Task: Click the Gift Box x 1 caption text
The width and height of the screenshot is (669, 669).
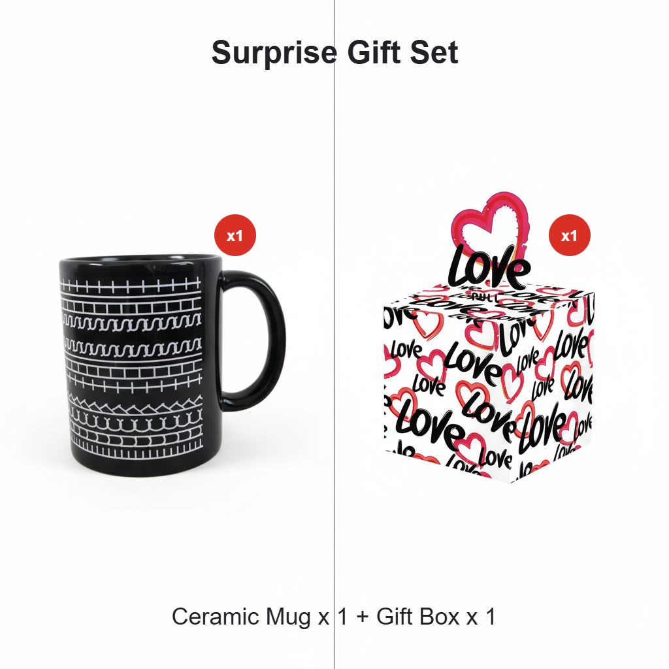Action: 436,617
